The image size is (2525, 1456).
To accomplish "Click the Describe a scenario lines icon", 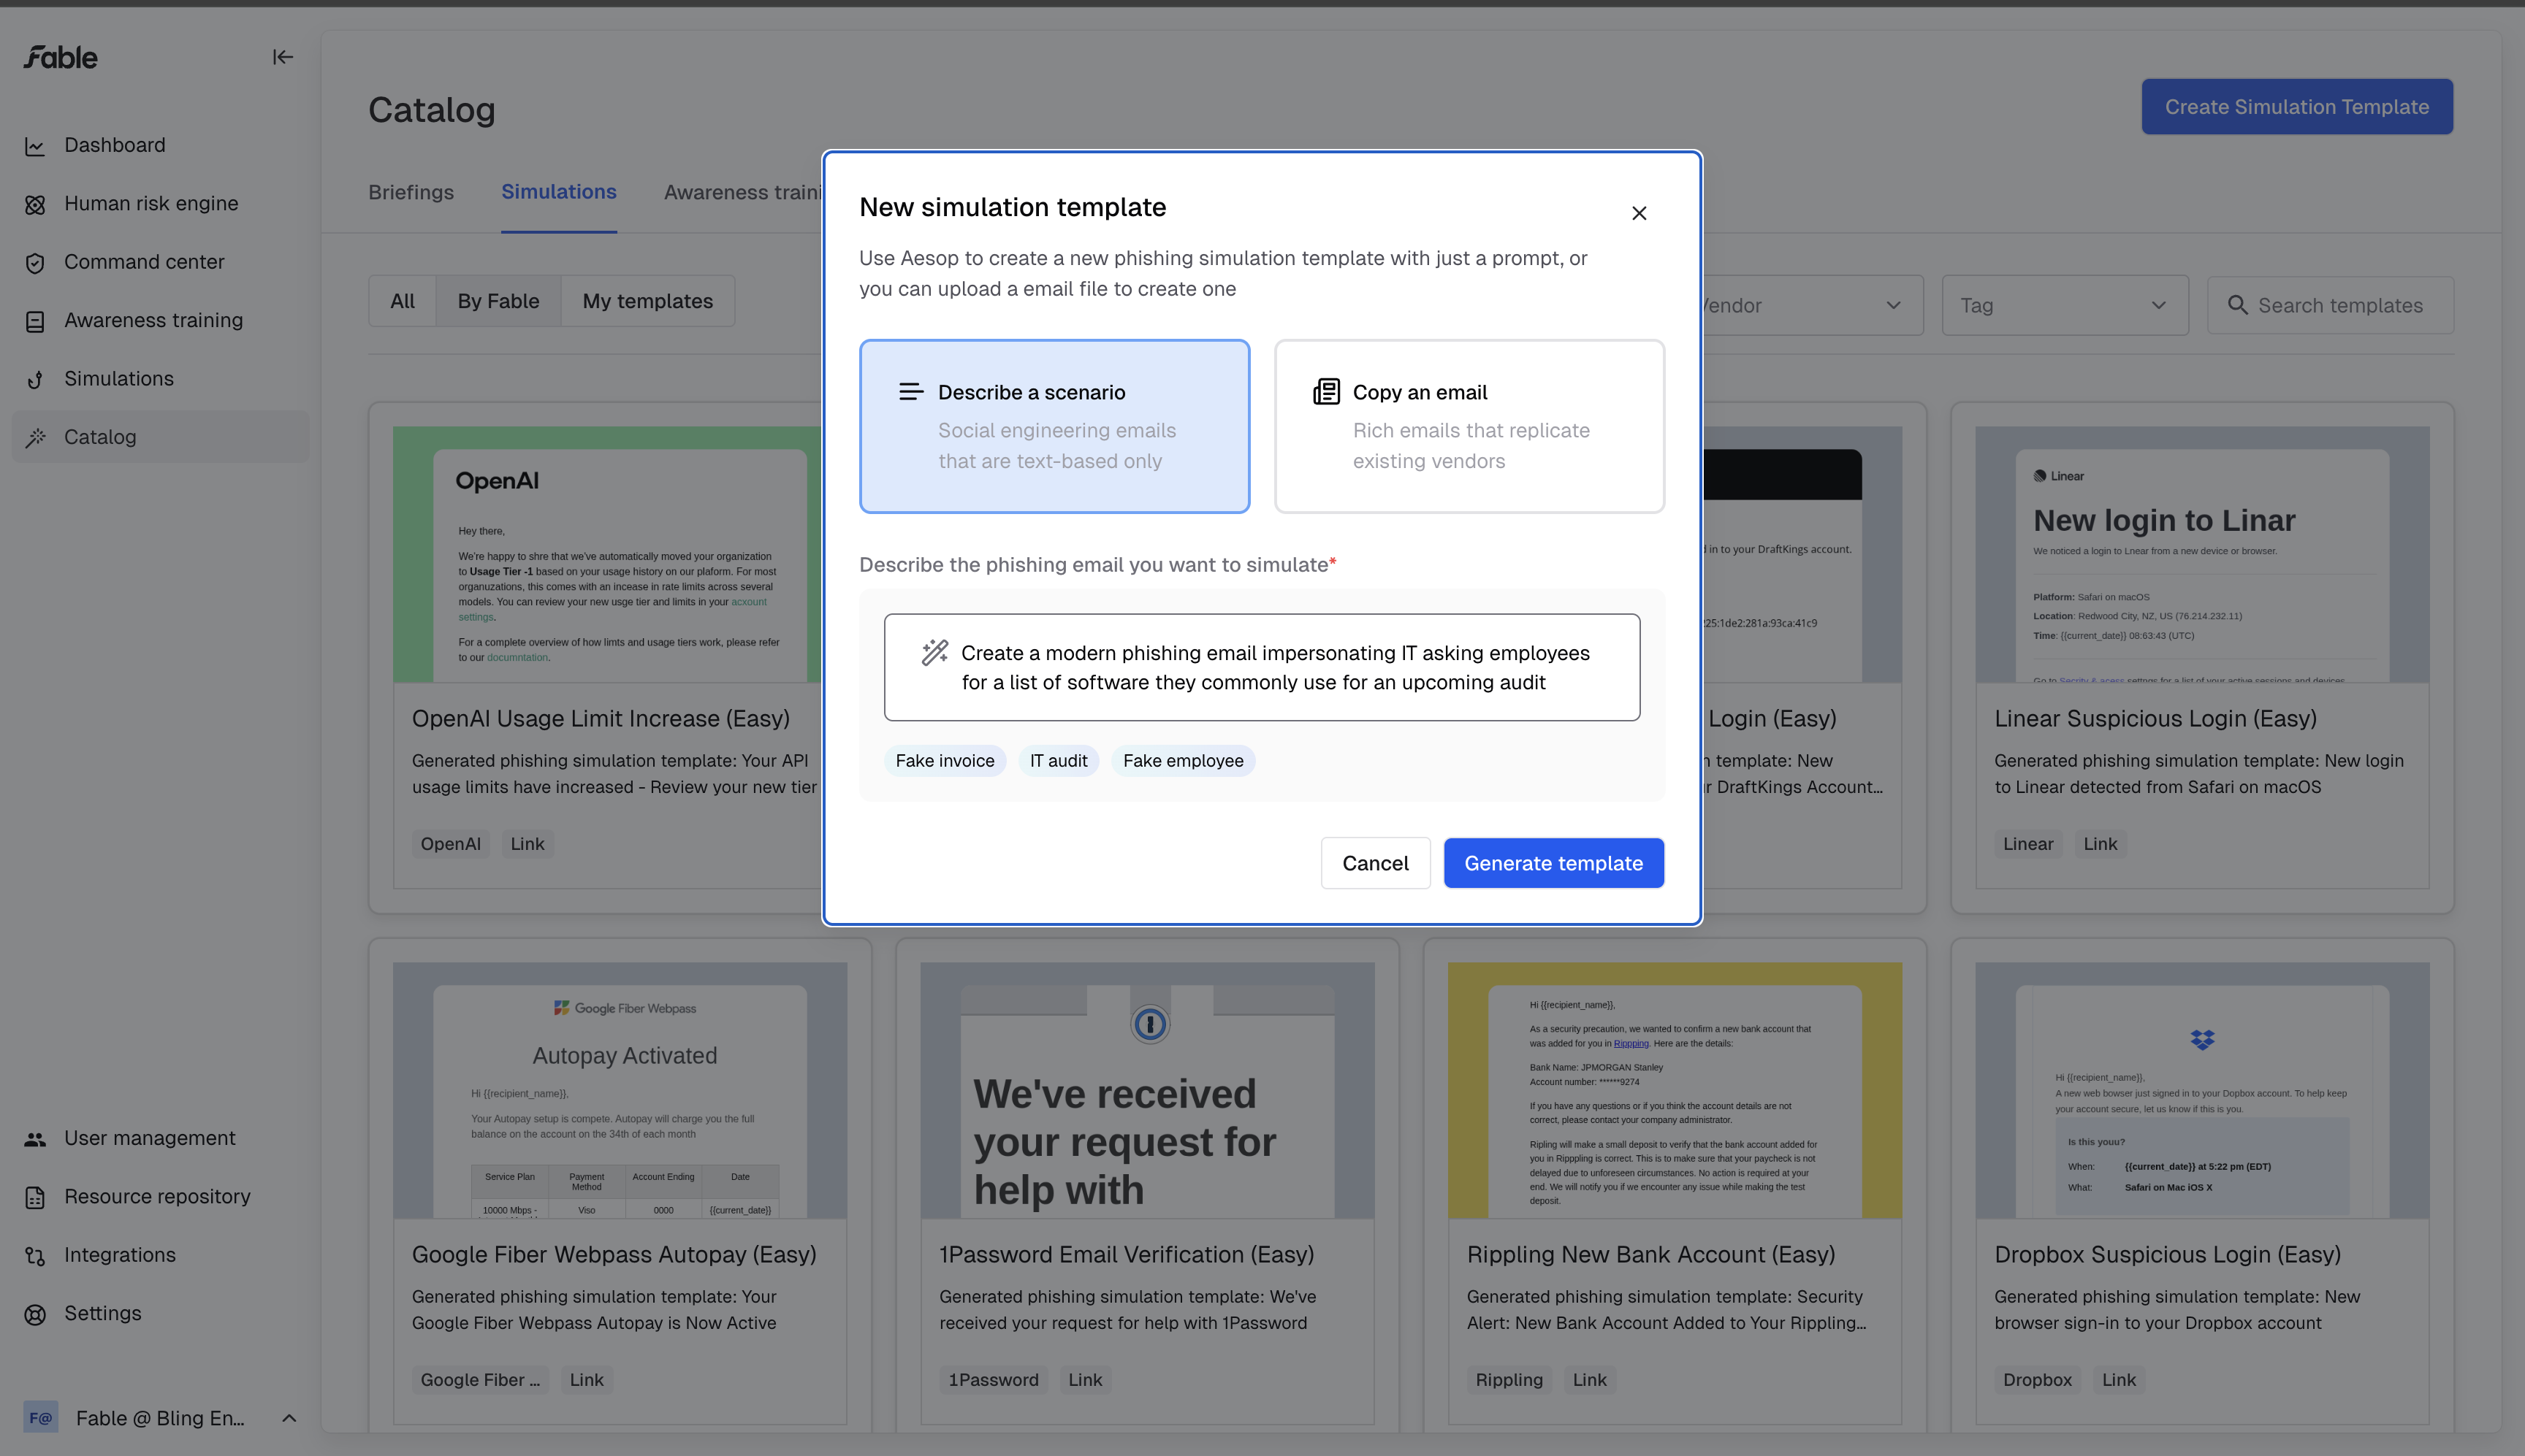I will click(910, 392).
